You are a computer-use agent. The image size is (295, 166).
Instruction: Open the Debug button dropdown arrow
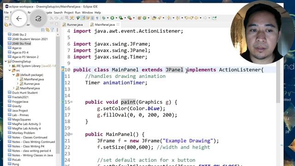tap(107, 18)
